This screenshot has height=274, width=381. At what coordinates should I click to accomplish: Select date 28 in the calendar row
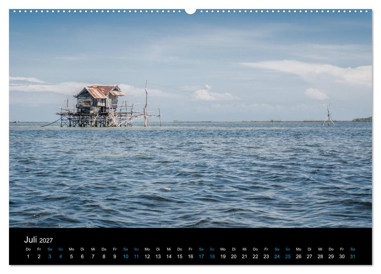[x=320, y=256]
